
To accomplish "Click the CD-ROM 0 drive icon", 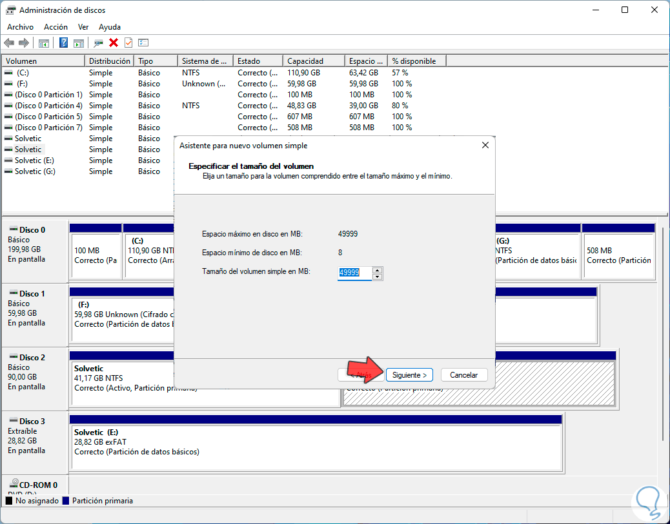I will (x=14, y=483).
